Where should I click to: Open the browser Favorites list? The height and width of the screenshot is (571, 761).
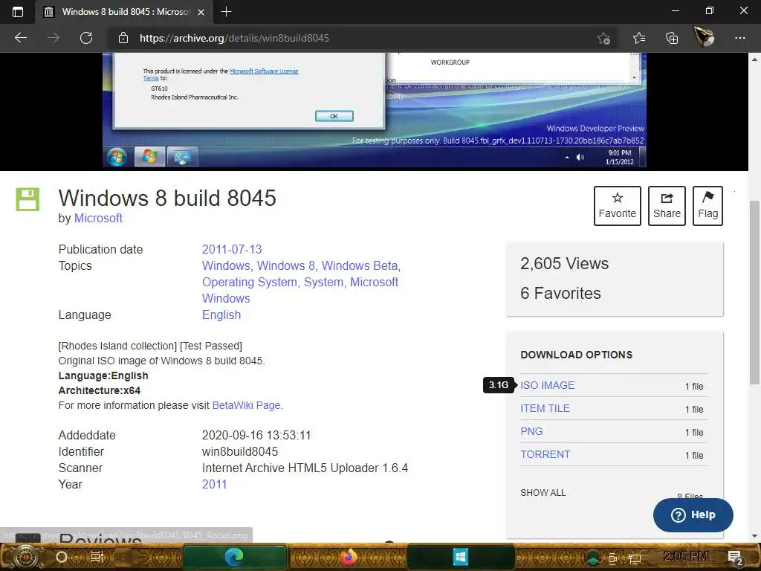(x=639, y=38)
